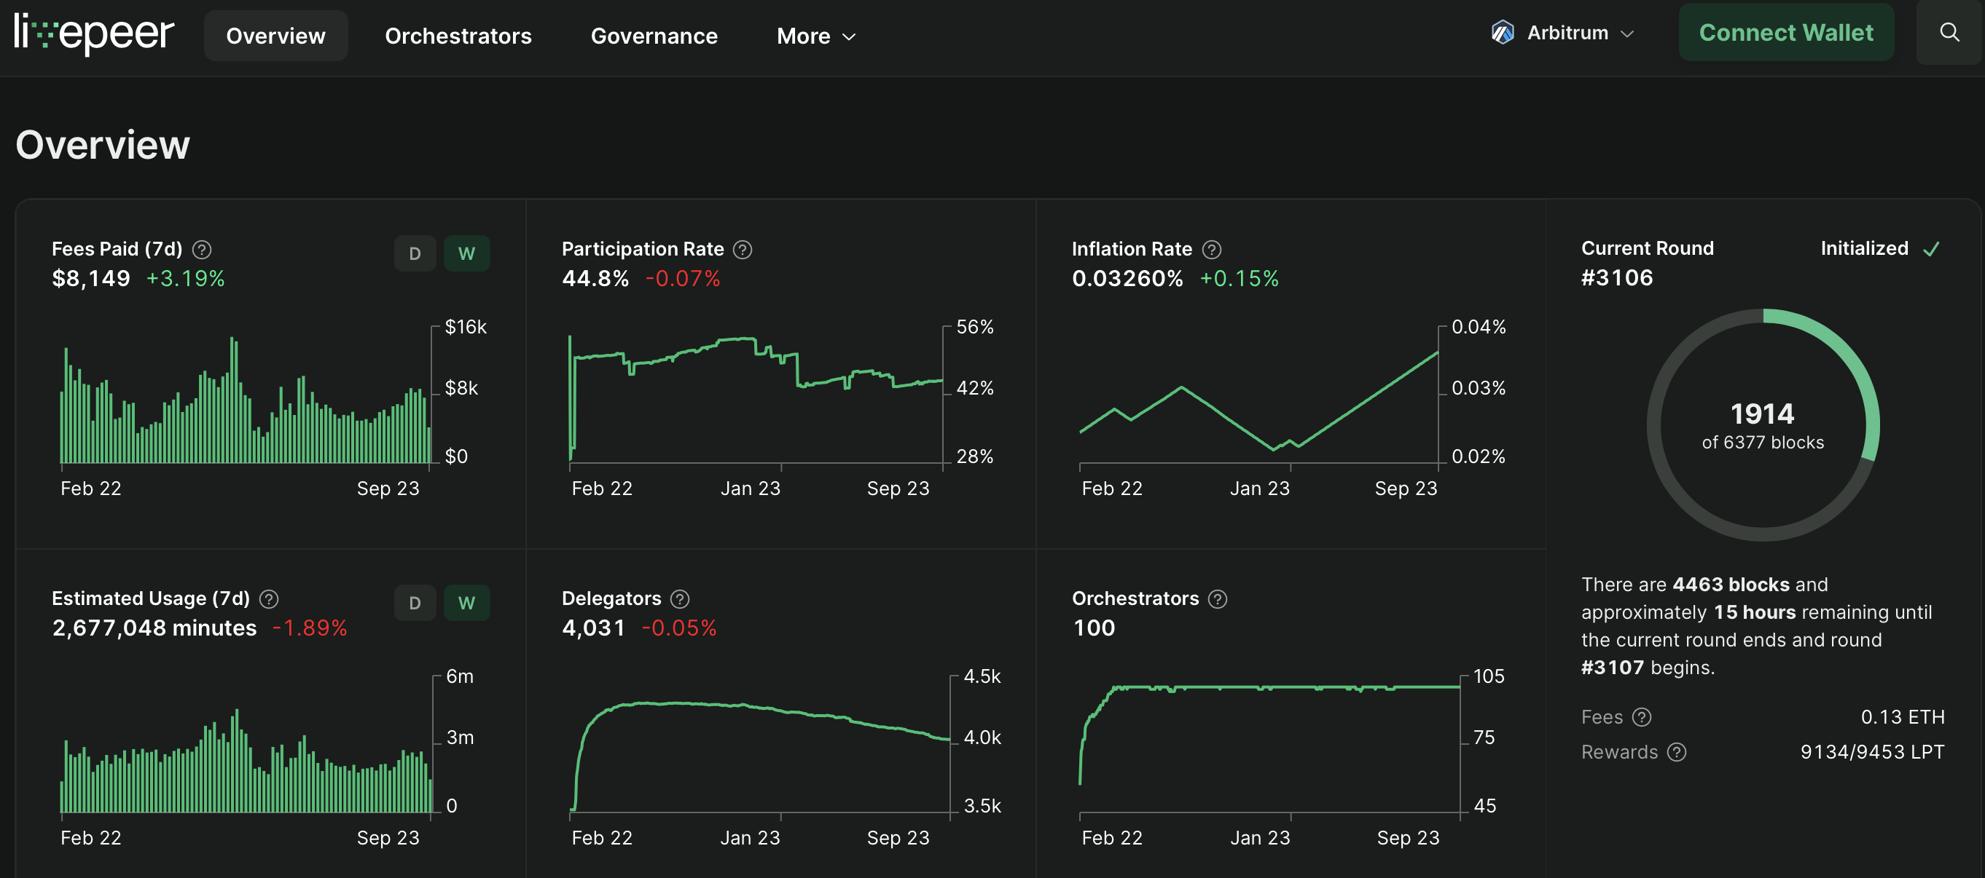
Task: Click the Delegators help icon
Action: (680, 599)
